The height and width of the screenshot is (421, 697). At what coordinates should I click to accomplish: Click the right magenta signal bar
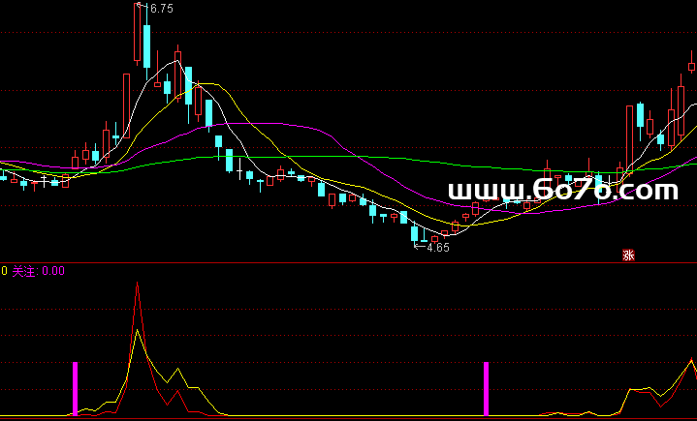(487, 389)
